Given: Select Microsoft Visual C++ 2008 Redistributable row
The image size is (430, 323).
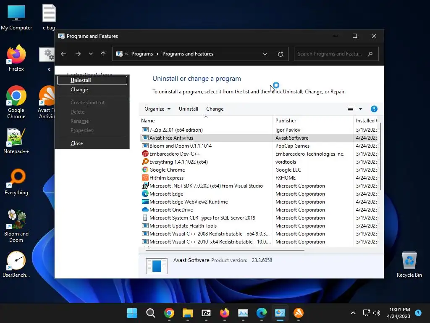Looking at the screenshot, I should click(258, 233).
